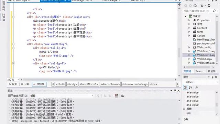Expand the WebIO.aspx node
The image size is (220, 124).
pos(189,59)
